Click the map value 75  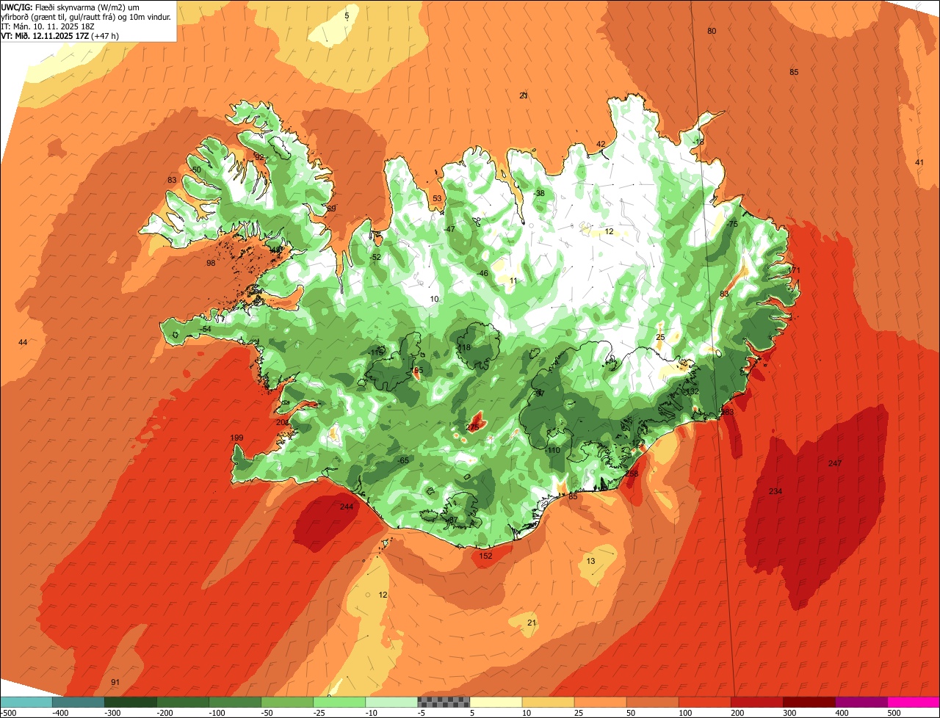(x=733, y=224)
